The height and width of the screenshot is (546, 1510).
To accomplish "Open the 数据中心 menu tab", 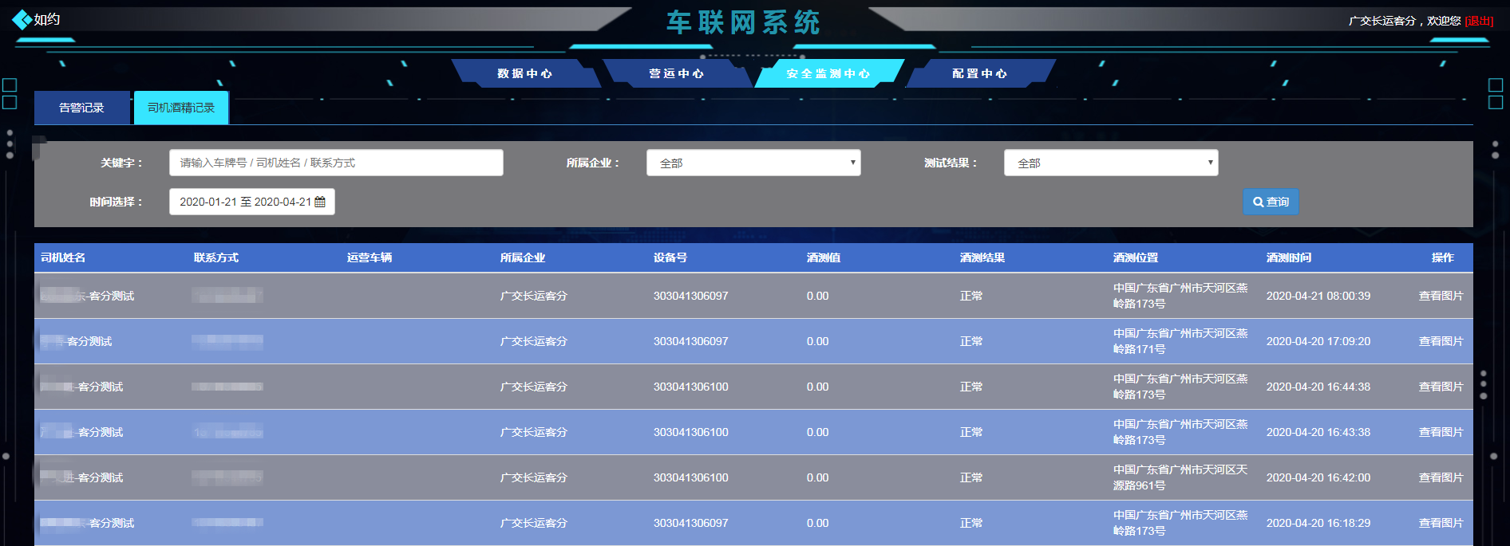I will click(524, 73).
